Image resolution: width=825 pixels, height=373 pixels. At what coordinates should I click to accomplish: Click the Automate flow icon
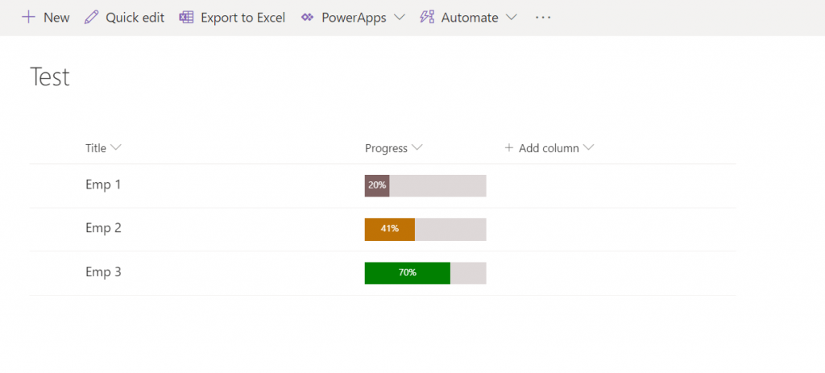coord(427,17)
